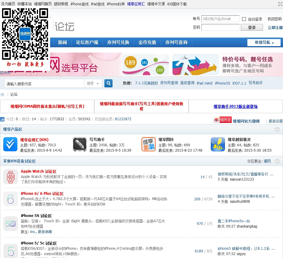
Task: Open iOS固件下载 in top bar
Action: pyautogui.click(x=177, y=4)
